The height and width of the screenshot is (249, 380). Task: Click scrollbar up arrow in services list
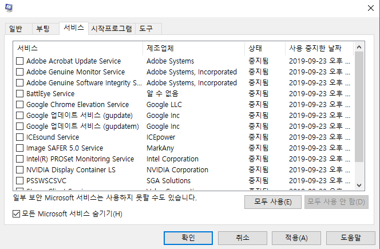click(359, 47)
